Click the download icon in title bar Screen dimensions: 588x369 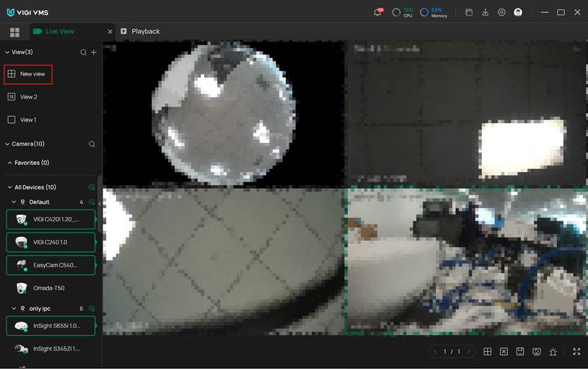485,12
